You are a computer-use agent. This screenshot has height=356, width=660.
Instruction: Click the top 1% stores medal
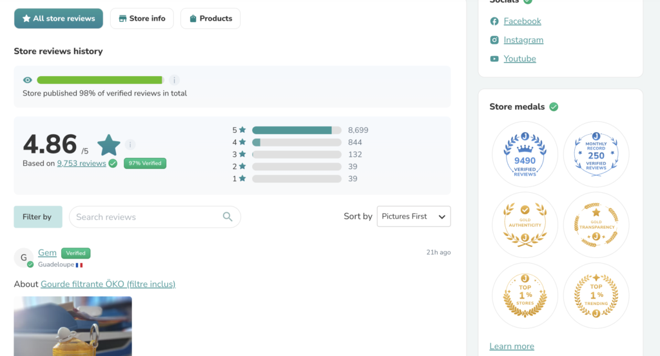click(525, 295)
